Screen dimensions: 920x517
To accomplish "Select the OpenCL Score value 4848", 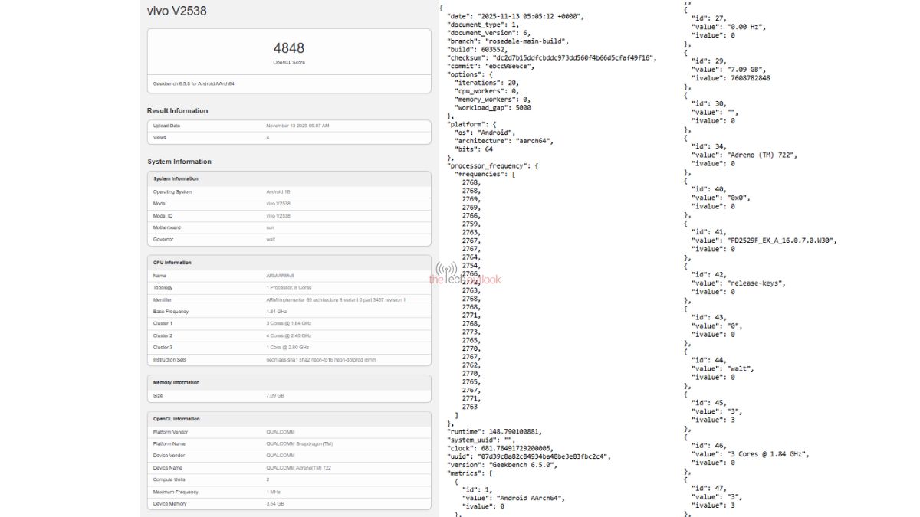I will click(289, 48).
